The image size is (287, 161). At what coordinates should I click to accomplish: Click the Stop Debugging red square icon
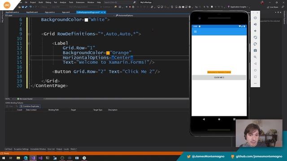coord(130,7)
